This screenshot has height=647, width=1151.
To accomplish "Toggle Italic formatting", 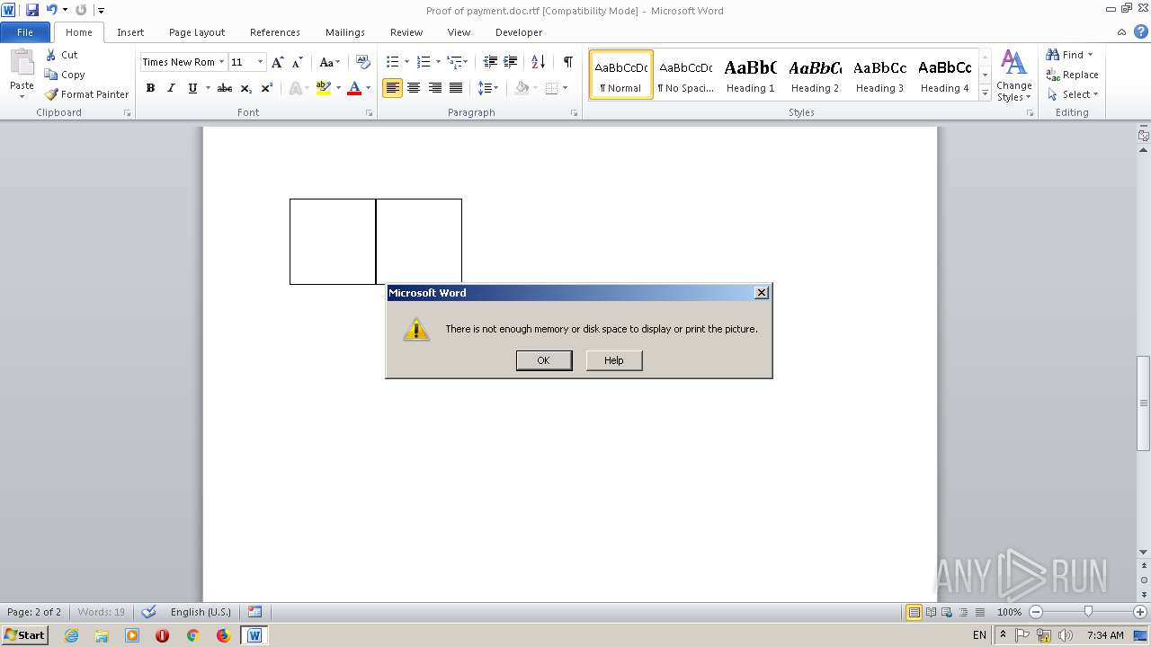I will click(x=171, y=88).
